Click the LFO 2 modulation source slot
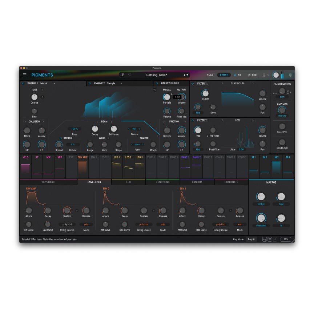This screenshot has width=314, height=314. (128, 166)
